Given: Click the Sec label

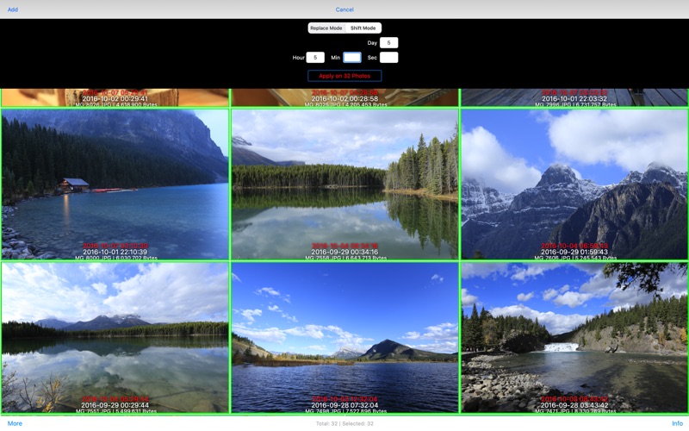Looking at the screenshot, I should coord(372,58).
